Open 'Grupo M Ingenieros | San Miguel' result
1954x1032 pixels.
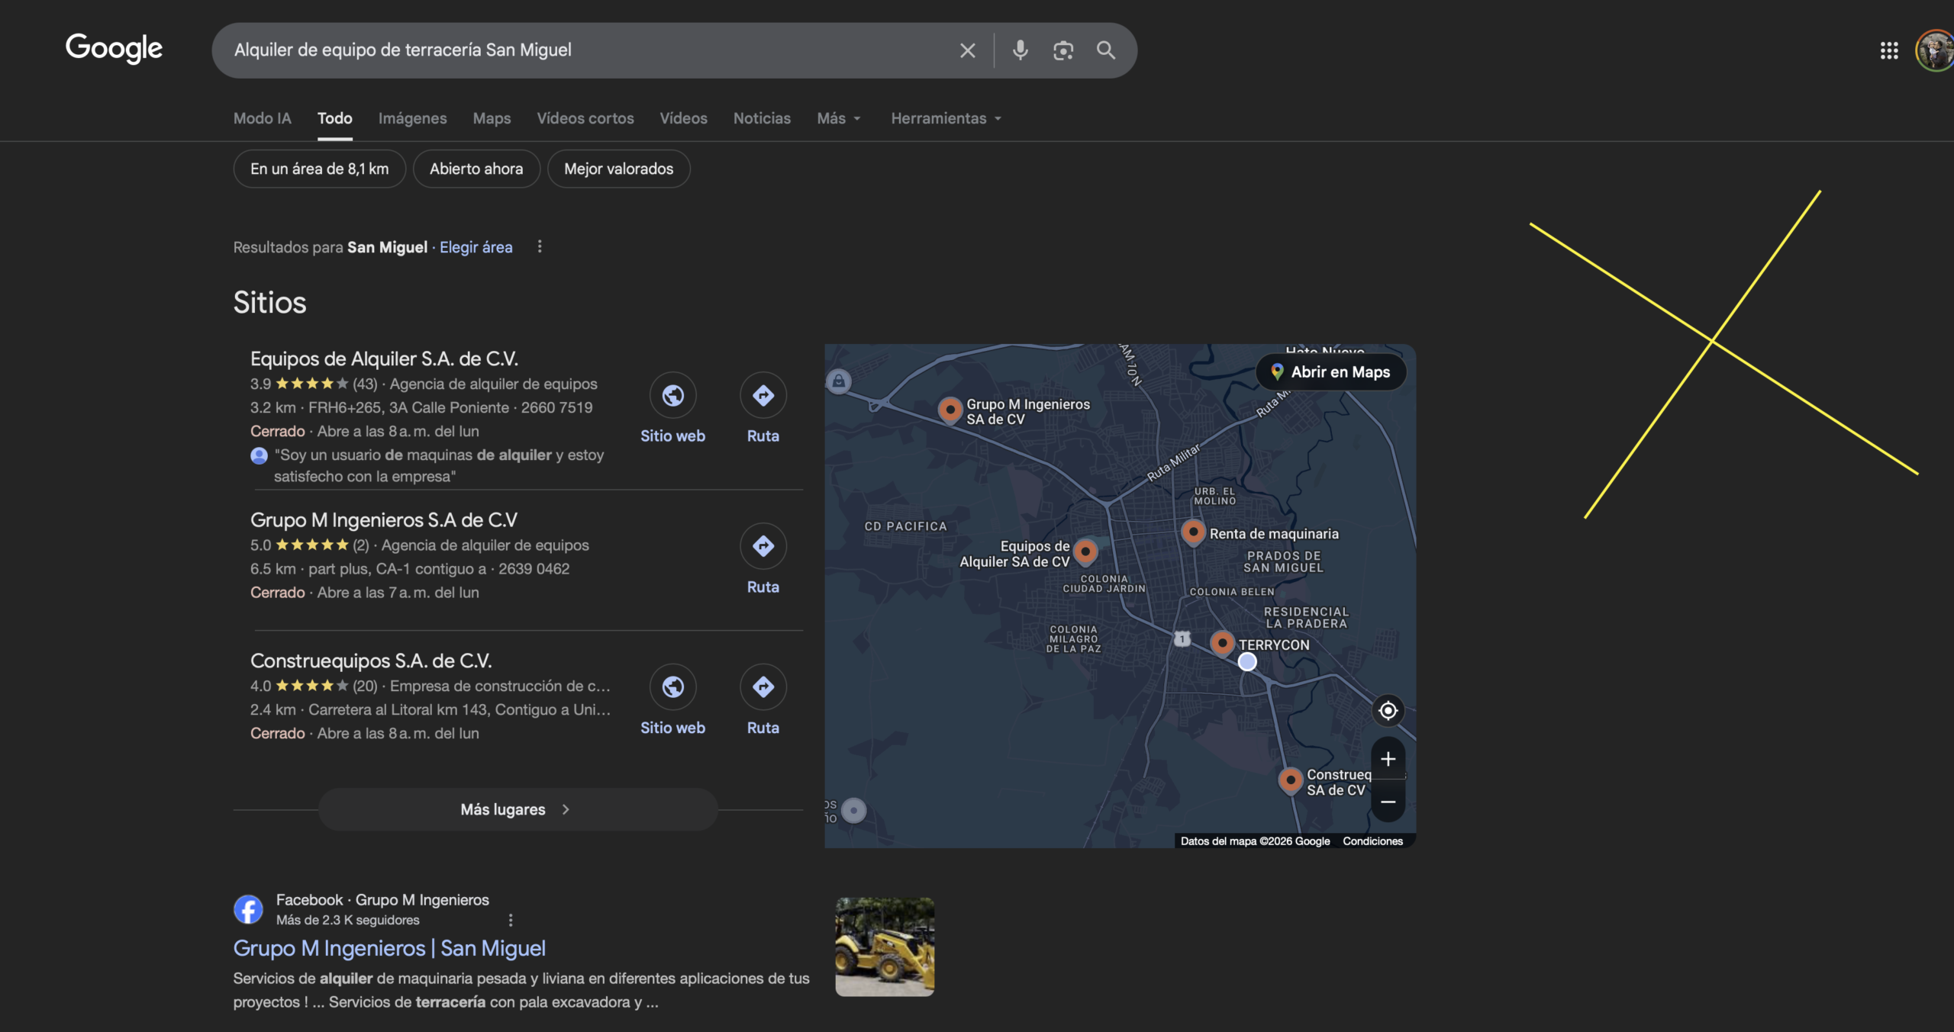[389, 948]
